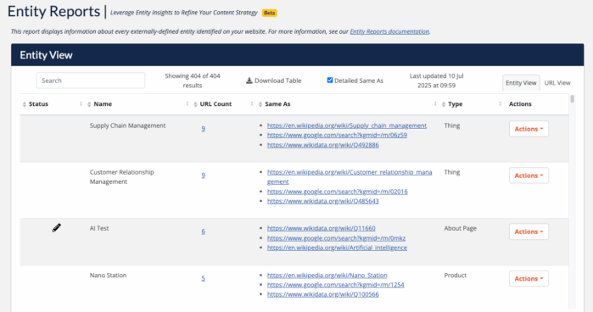
Task: Open Wikidata Q492886 link
Action: pos(322,145)
